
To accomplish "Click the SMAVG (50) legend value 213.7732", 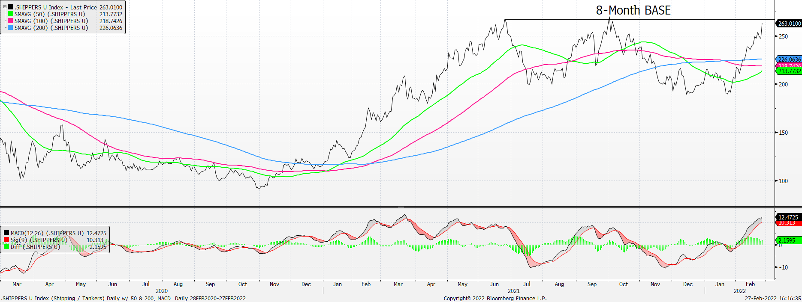I will (x=111, y=14).
